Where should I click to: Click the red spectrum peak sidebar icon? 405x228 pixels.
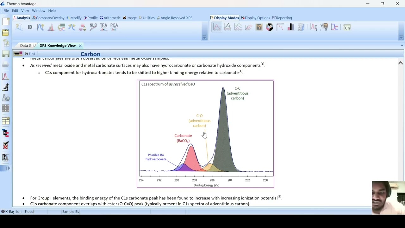(5, 76)
